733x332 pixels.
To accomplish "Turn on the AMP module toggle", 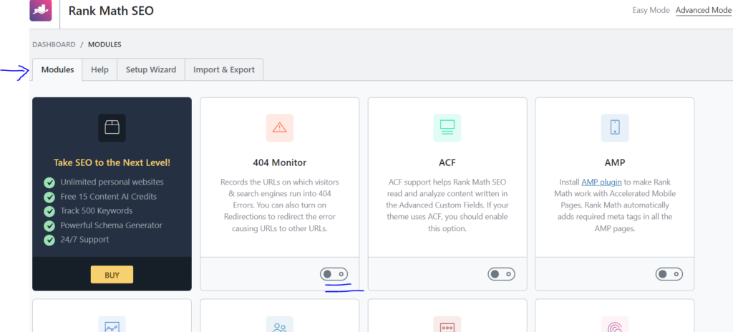I will coord(669,274).
